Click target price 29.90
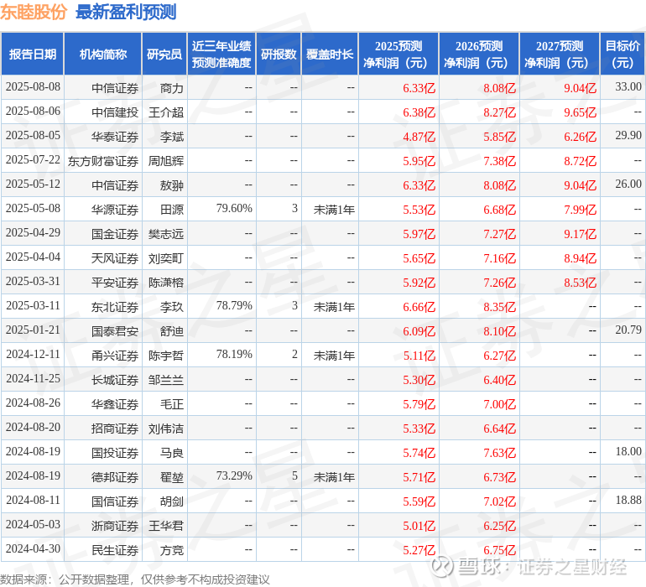The width and height of the screenshot is (646, 587). tap(628, 136)
